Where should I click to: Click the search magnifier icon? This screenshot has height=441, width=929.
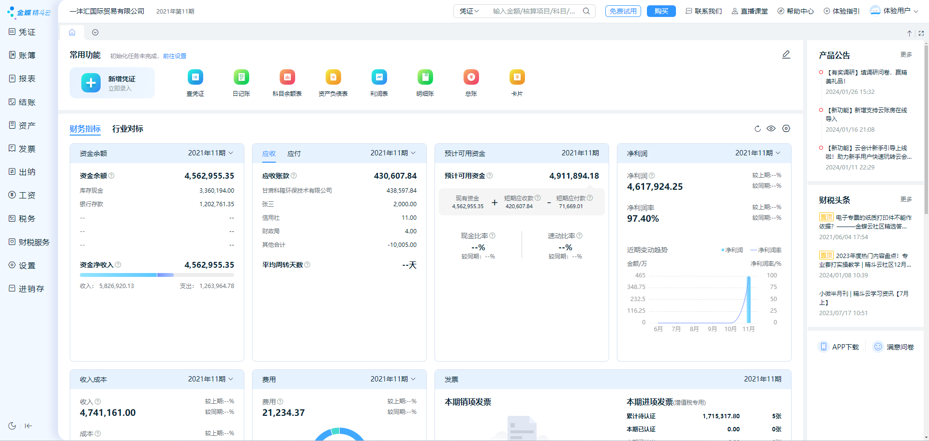click(586, 11)
